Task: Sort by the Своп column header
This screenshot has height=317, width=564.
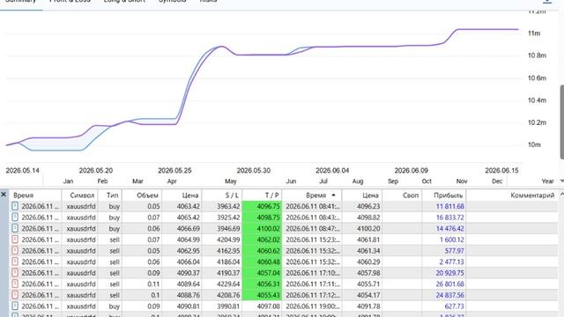Action: (411, 195)
